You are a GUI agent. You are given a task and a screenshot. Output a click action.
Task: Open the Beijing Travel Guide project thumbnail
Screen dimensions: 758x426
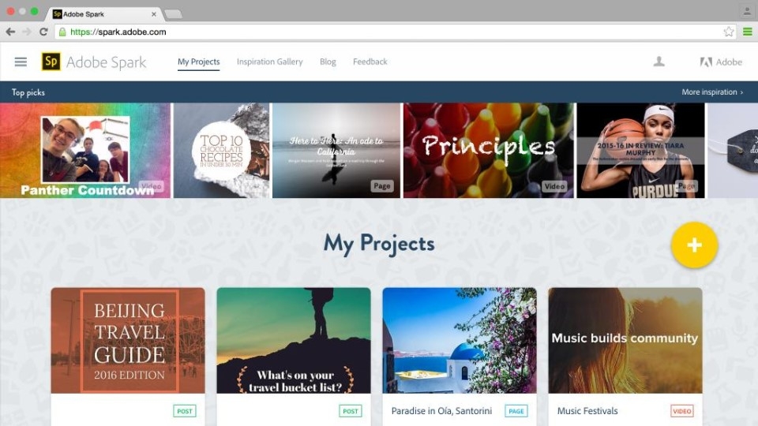[128, 341]
